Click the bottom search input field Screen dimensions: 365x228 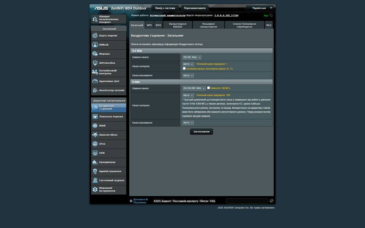pos(247,201)
